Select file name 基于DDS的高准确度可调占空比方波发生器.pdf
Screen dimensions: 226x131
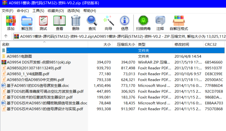click(45, 91)
